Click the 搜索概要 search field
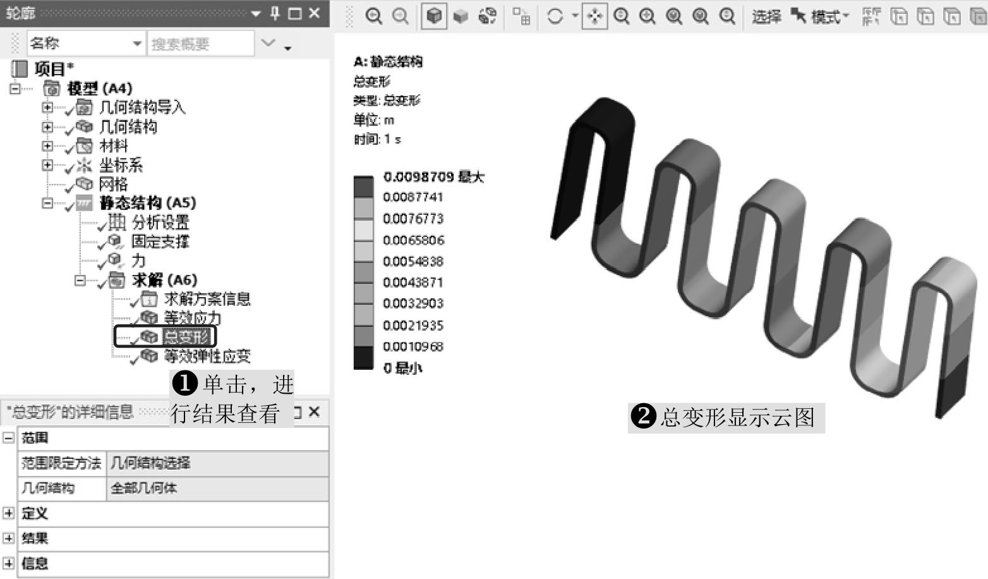The image size is (988, 579). coord(200,44)
